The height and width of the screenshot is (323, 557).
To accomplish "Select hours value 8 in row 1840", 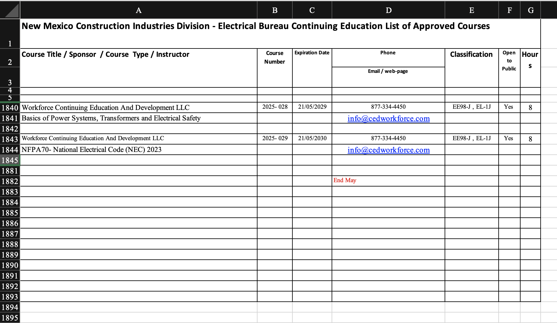I will click(530, 107).
